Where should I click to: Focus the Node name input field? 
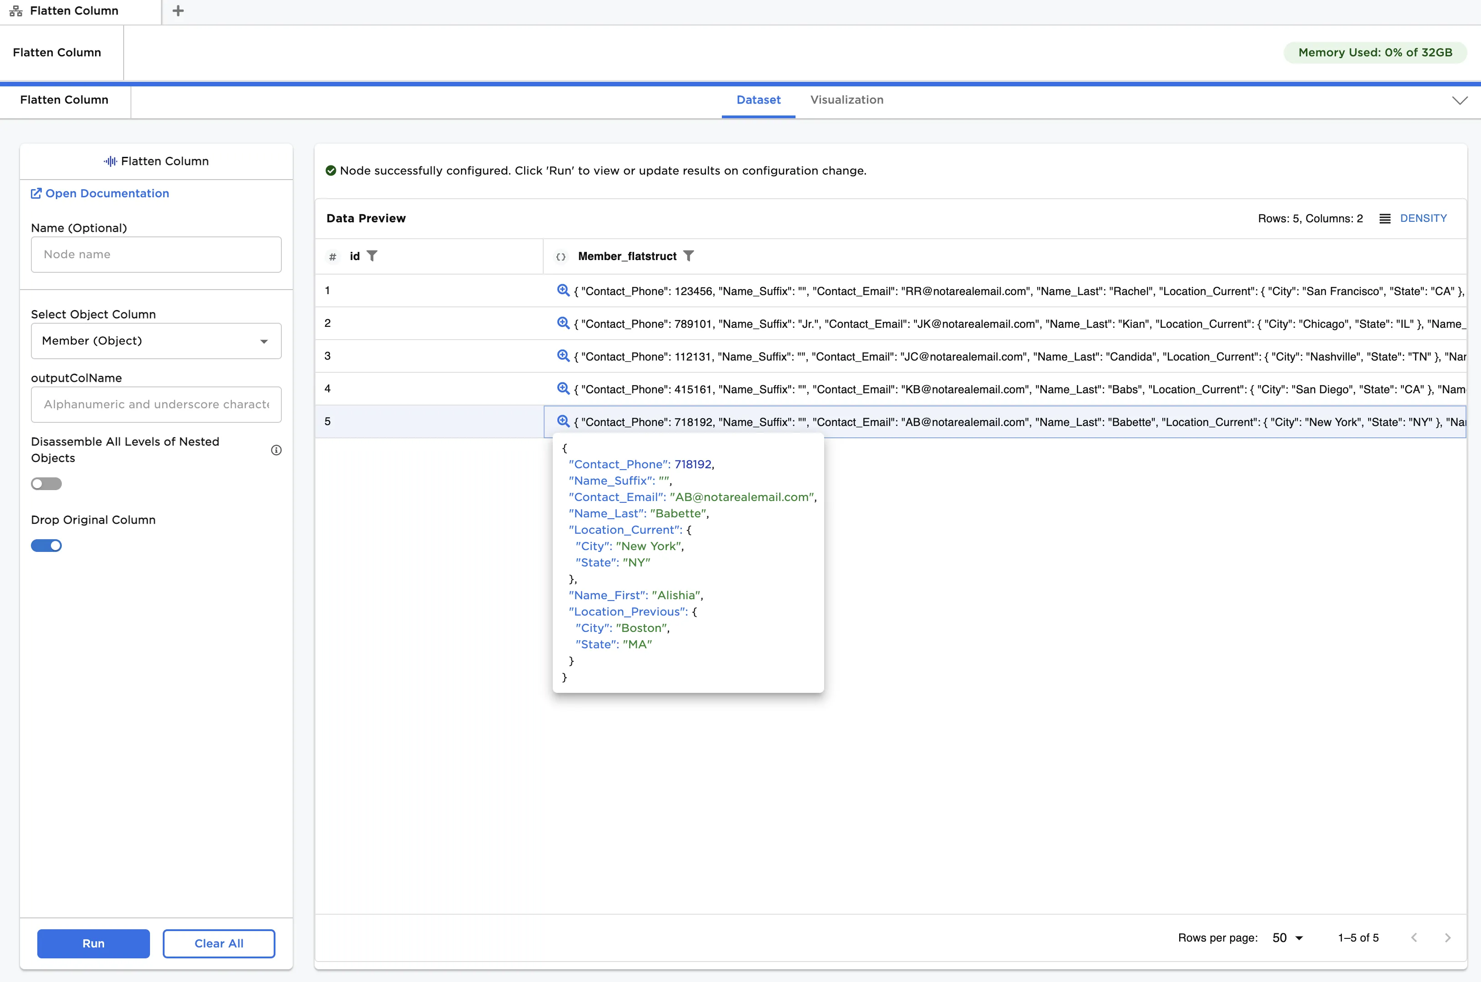(156, 254)
